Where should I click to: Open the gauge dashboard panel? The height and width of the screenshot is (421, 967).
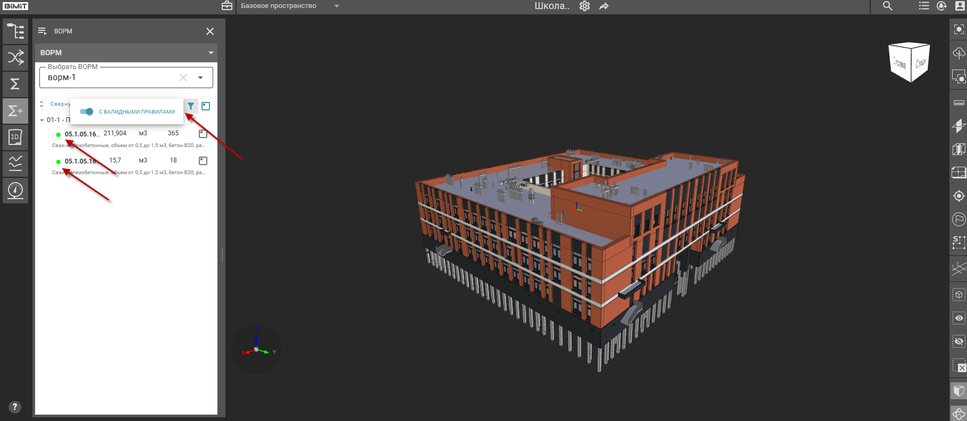tap(15, 190)
